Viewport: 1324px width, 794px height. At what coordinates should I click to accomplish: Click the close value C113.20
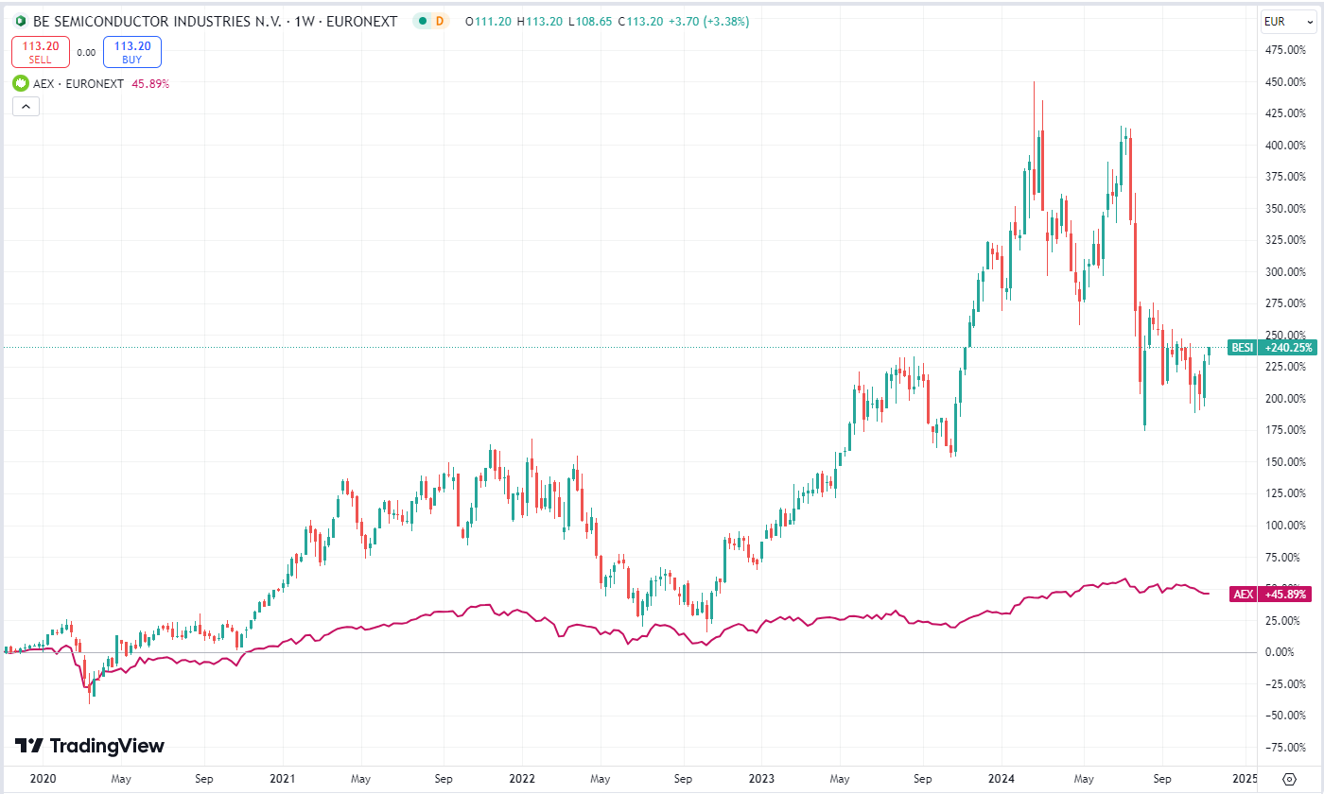(640, 21)
